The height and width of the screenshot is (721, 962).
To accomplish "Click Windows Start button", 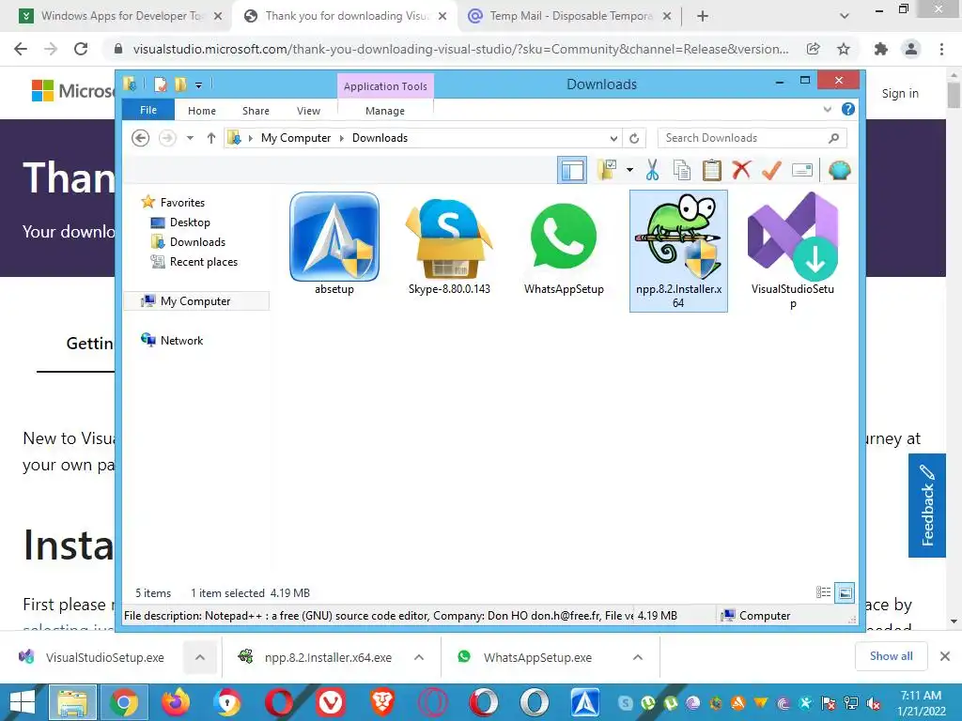I will 23,702.
